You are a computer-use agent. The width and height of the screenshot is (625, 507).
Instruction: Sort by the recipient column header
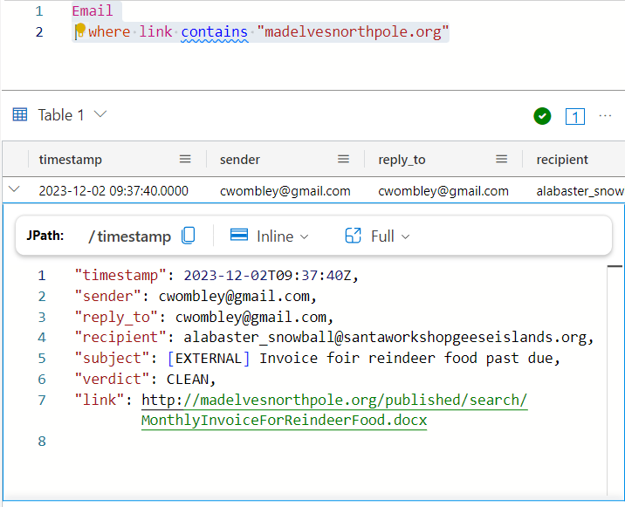click(x=562, y=159)
